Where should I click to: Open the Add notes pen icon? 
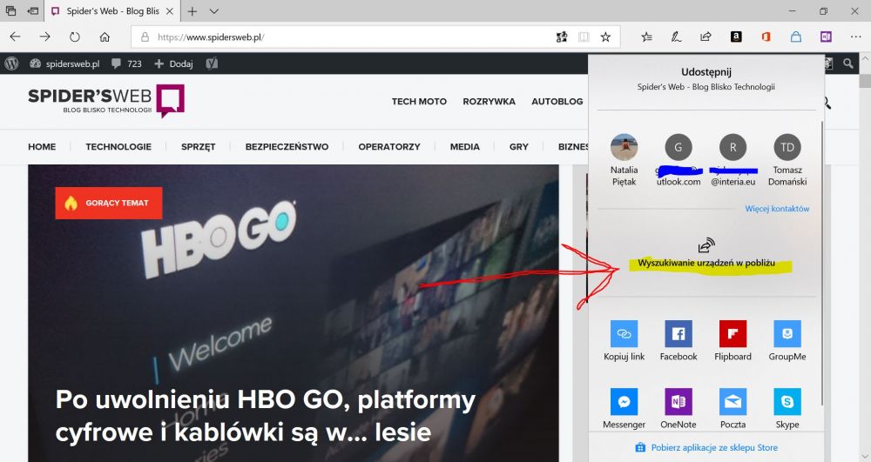pos(676,37)
